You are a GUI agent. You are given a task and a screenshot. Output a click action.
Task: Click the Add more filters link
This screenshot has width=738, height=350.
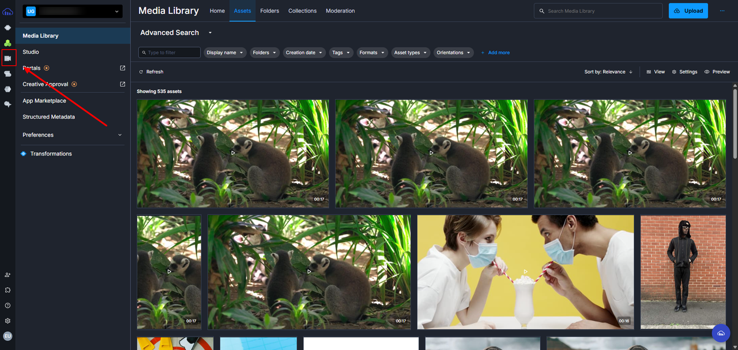click(495, 52)
